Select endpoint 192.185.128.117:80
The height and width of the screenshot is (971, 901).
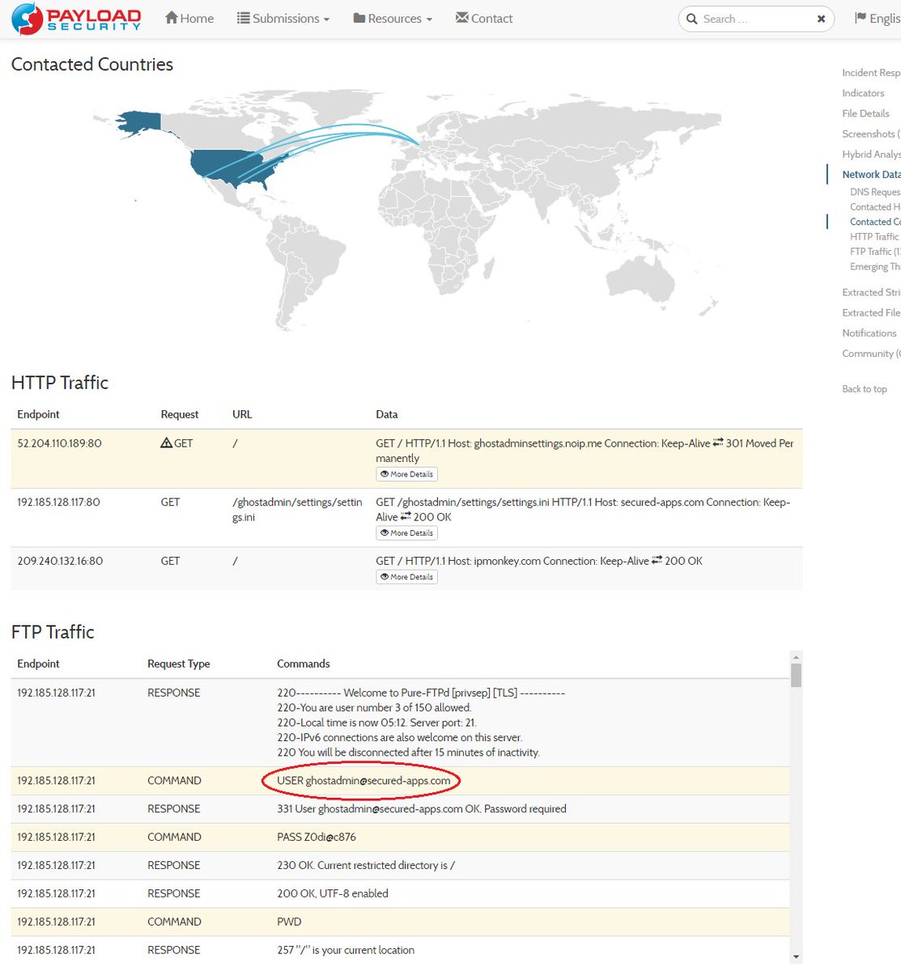(x=58, y=502)
